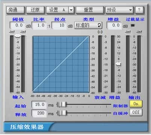Click the 重置 reset button
This screenshot has width=151, height=135.
tap(90, 10)
